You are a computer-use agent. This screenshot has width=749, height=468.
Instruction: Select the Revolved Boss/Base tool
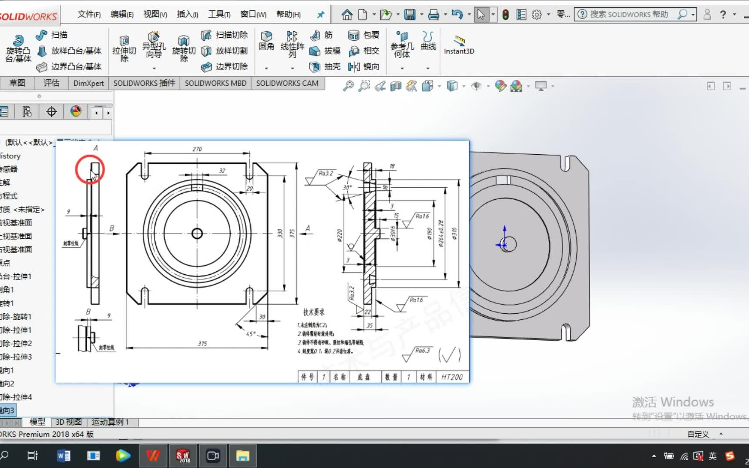pyautogui.click(x=18, y=49)
